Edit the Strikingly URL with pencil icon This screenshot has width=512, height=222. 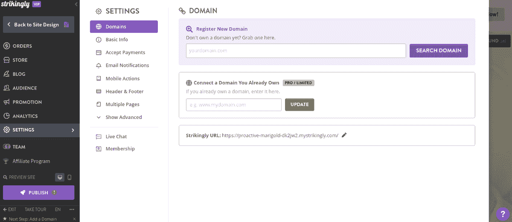click(344, 135)
